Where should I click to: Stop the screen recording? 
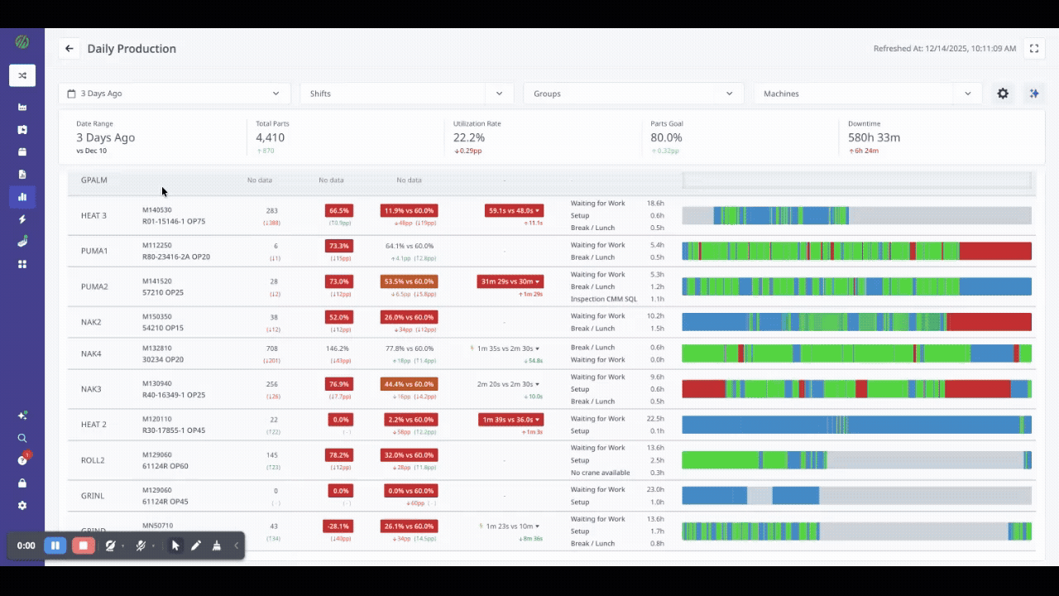(x=84, y=546)
